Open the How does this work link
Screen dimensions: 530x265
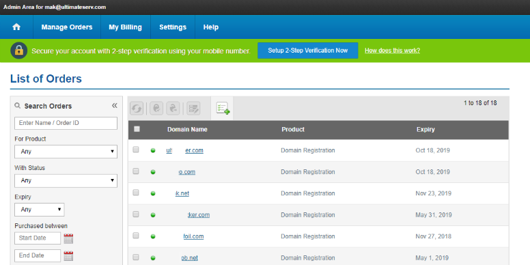(x=393, y=51)
